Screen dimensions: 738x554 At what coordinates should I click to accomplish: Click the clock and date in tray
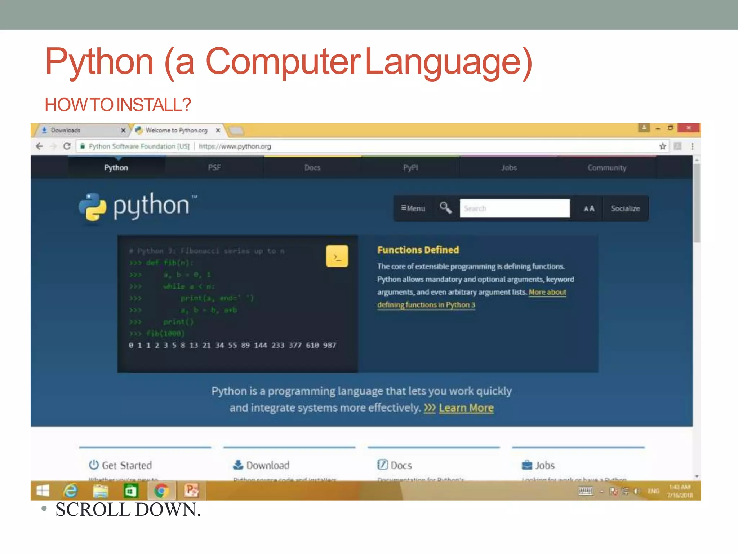tap(680, 491)
